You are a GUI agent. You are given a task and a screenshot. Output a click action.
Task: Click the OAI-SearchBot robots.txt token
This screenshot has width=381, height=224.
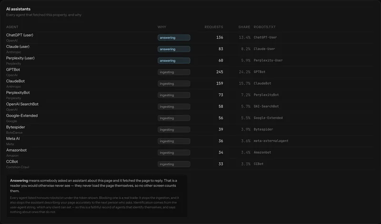click(x=266, y=107)
